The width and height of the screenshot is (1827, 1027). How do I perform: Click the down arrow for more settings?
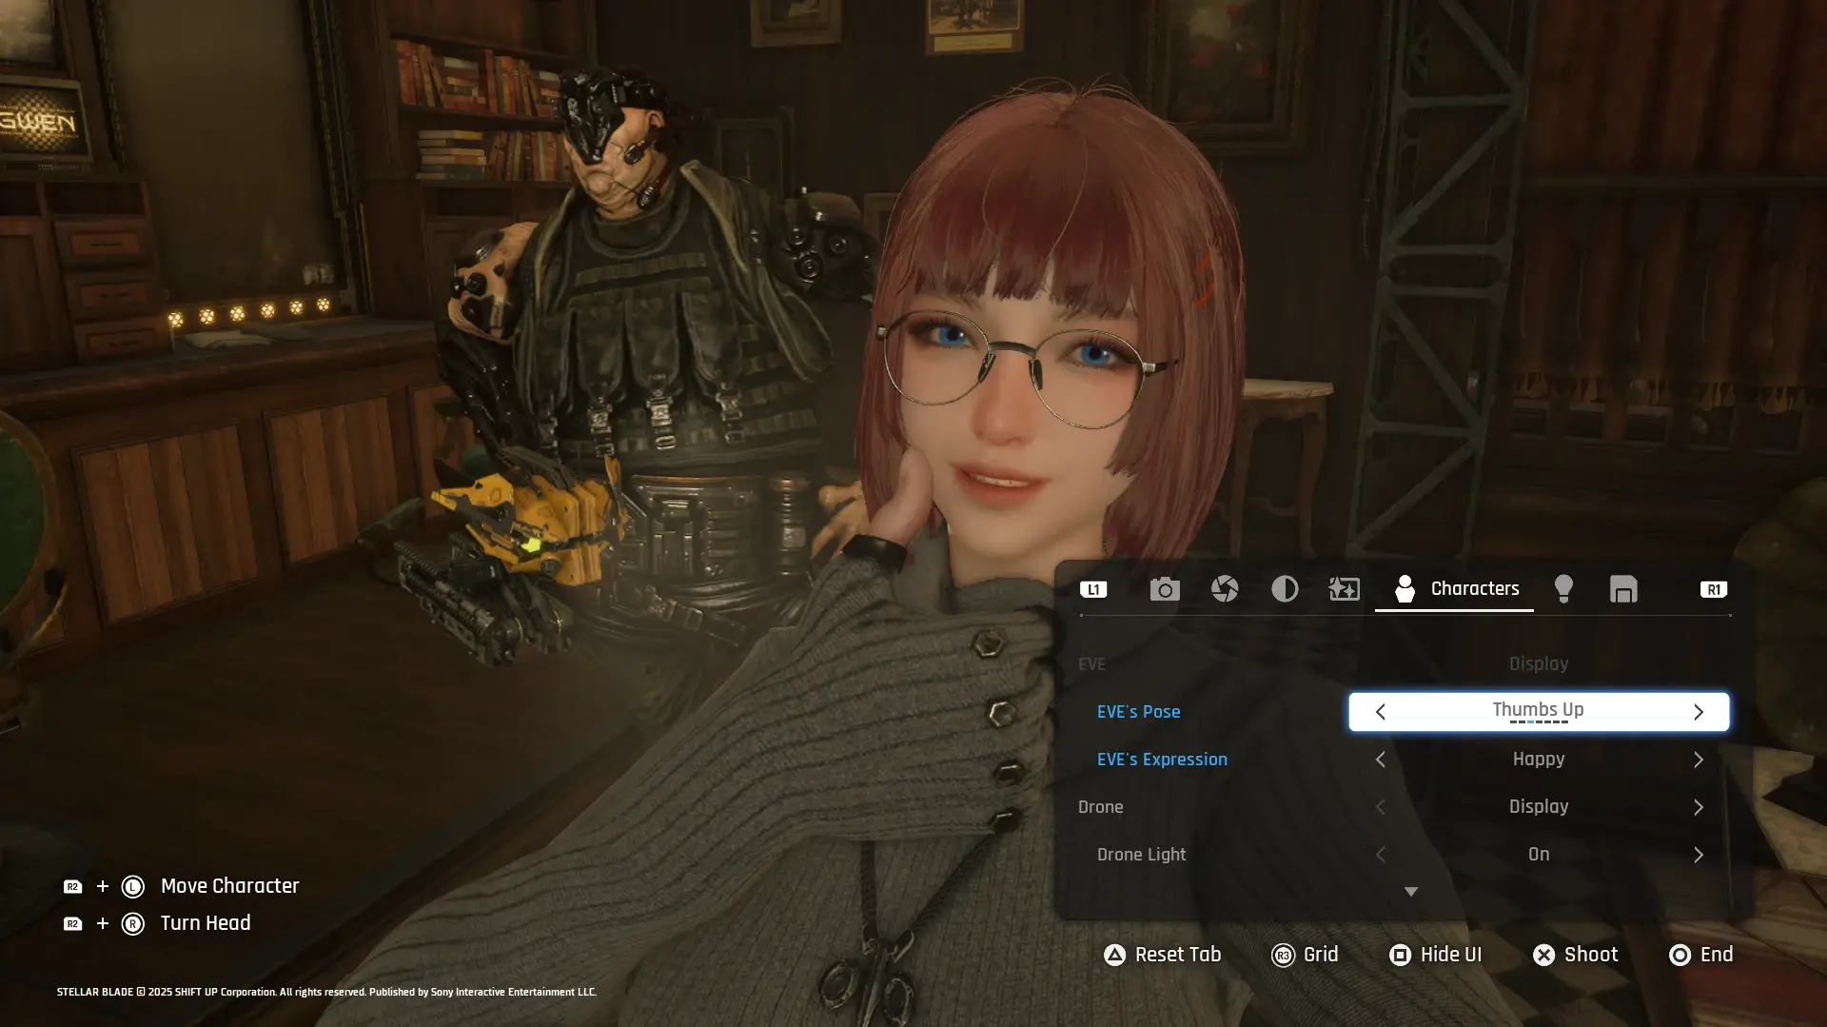point(1411,892)
